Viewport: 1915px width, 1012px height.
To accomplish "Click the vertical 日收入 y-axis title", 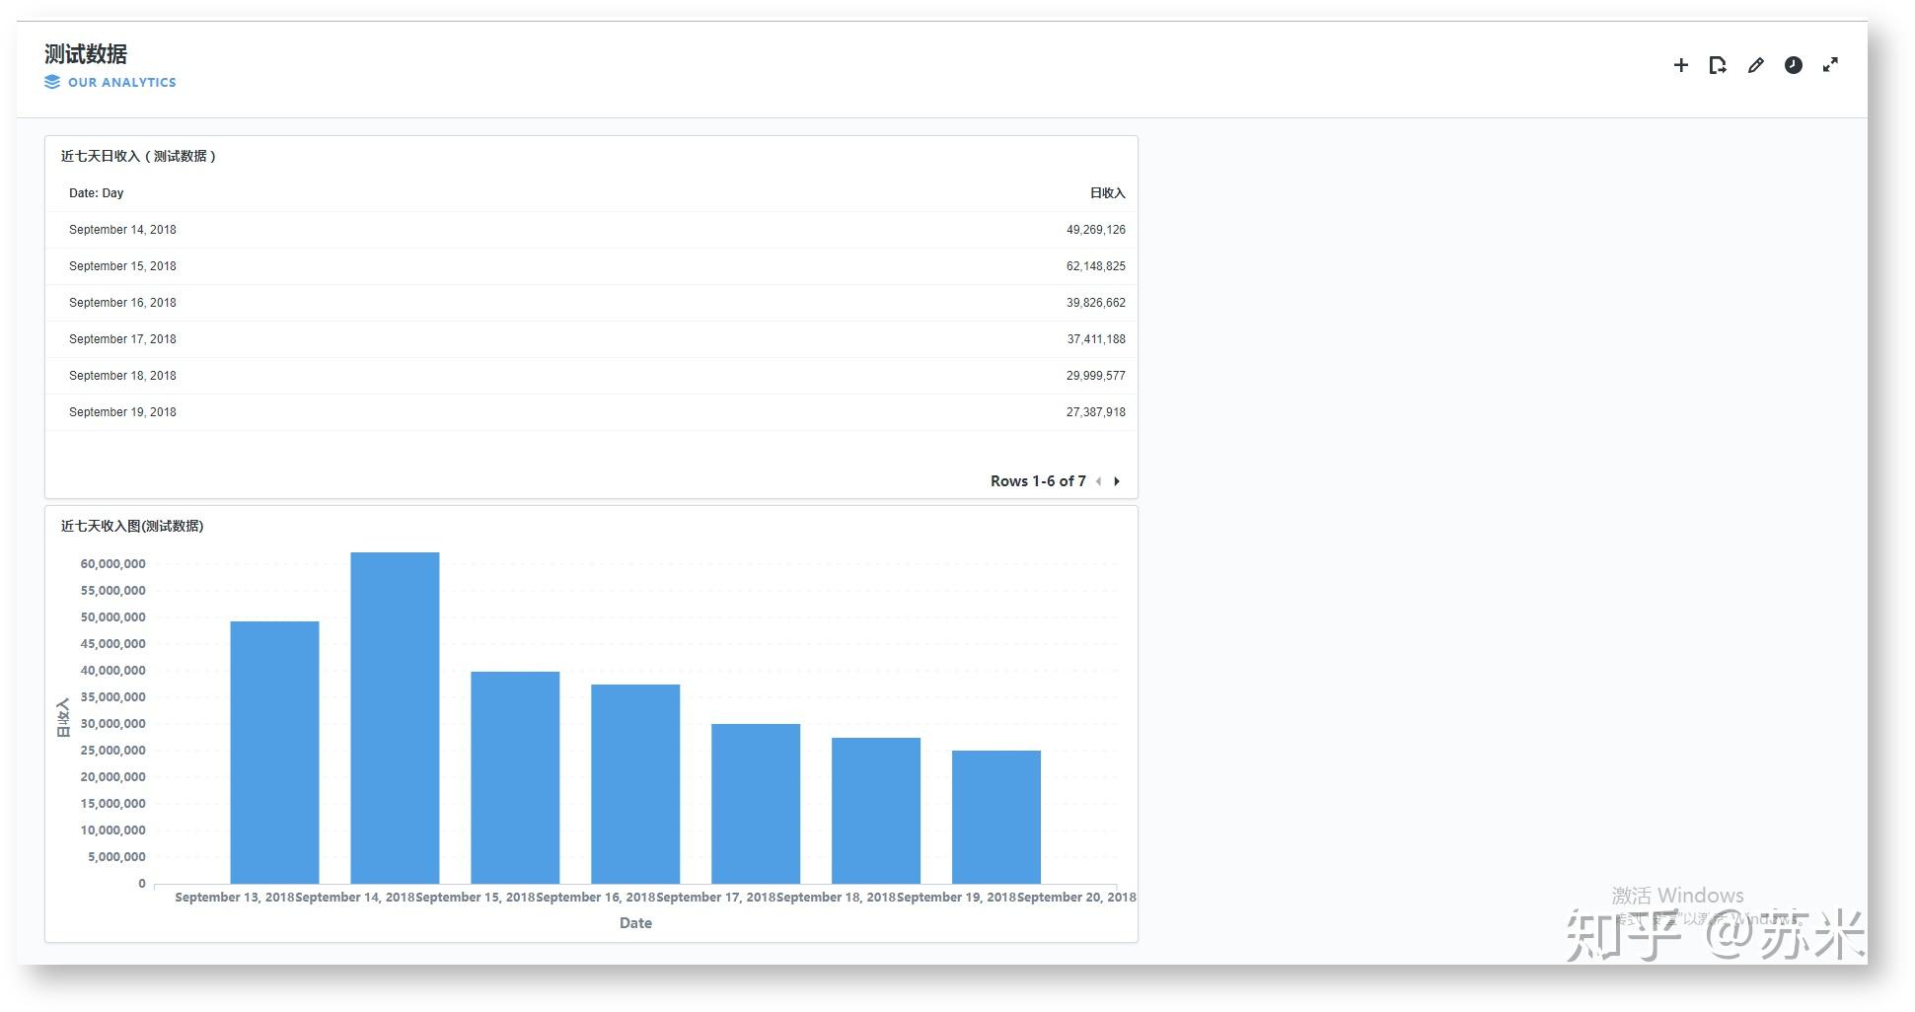I will coord(64,718).
